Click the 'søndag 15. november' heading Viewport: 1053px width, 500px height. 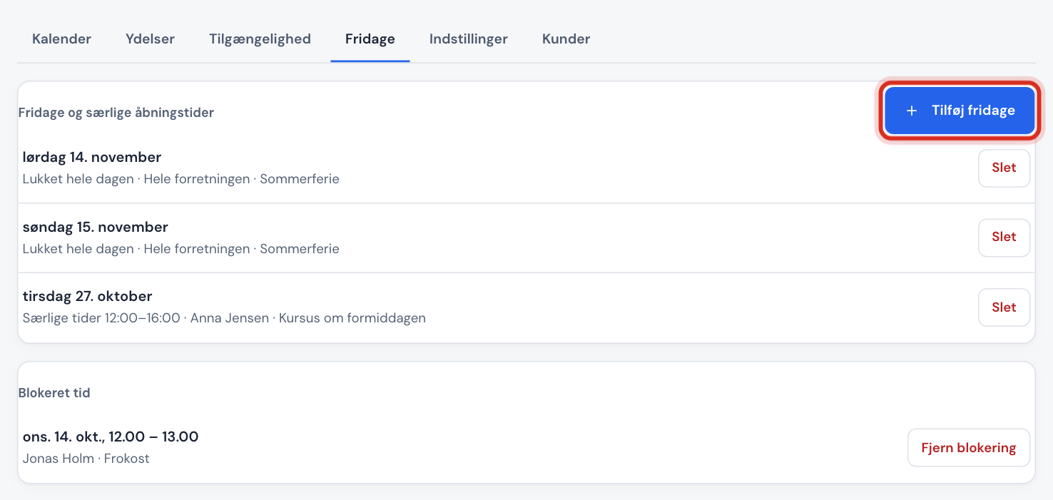click(96, 227)
